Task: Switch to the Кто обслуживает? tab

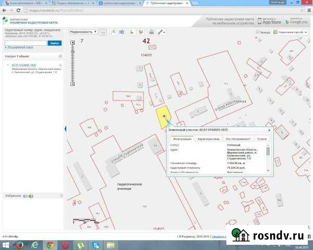Action: 238,139
